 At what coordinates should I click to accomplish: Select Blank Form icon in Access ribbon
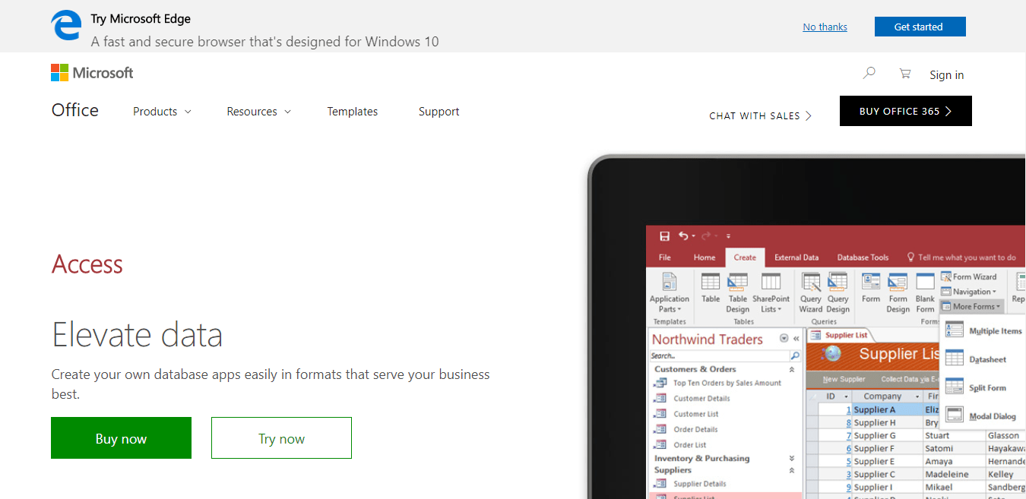[925, 282]
